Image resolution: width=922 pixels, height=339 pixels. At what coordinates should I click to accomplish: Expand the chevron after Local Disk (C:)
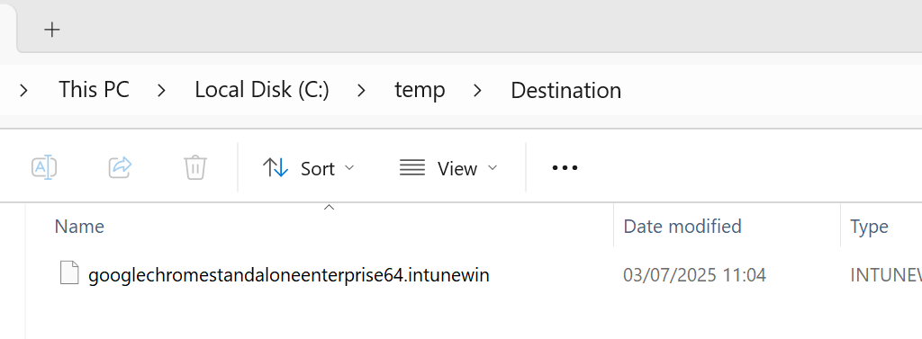coord(362,91)
